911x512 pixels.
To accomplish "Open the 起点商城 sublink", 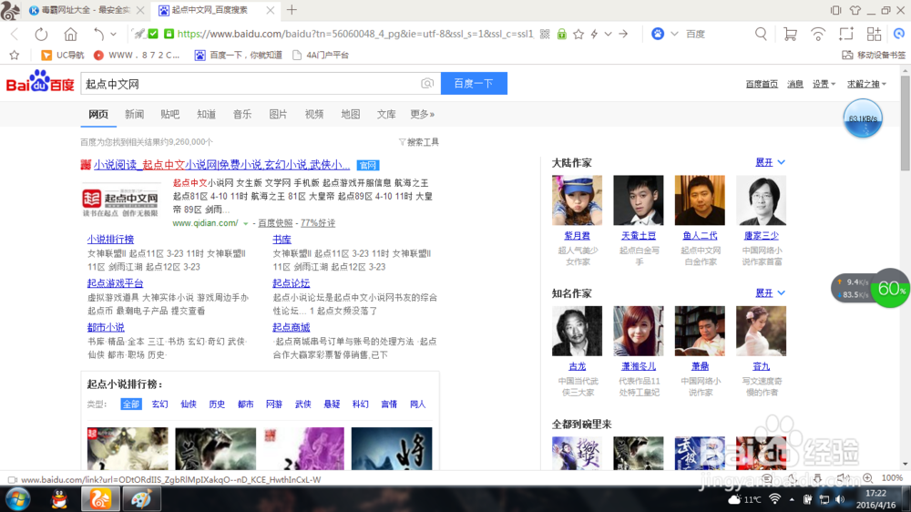I will pyautogui.click(x=292, y=328).
